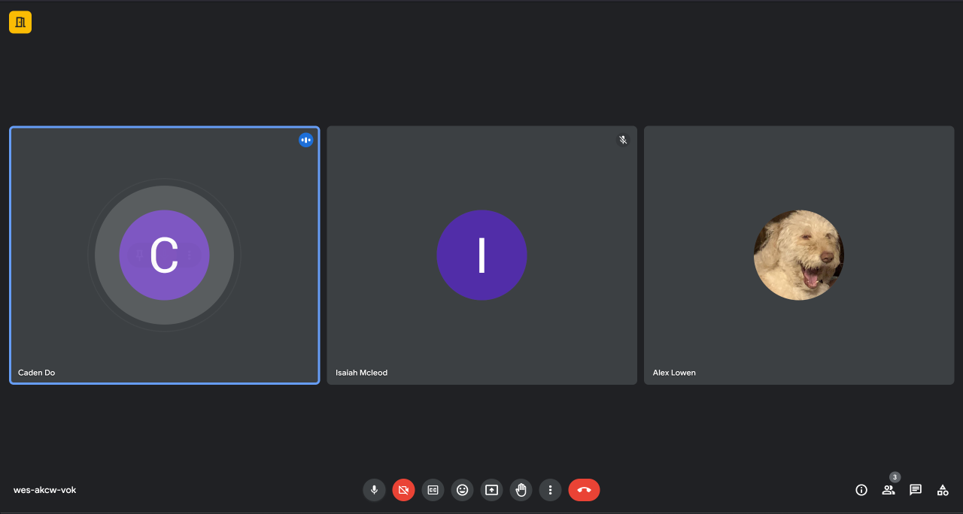Show the people list with 3 participants

(889, 490)
